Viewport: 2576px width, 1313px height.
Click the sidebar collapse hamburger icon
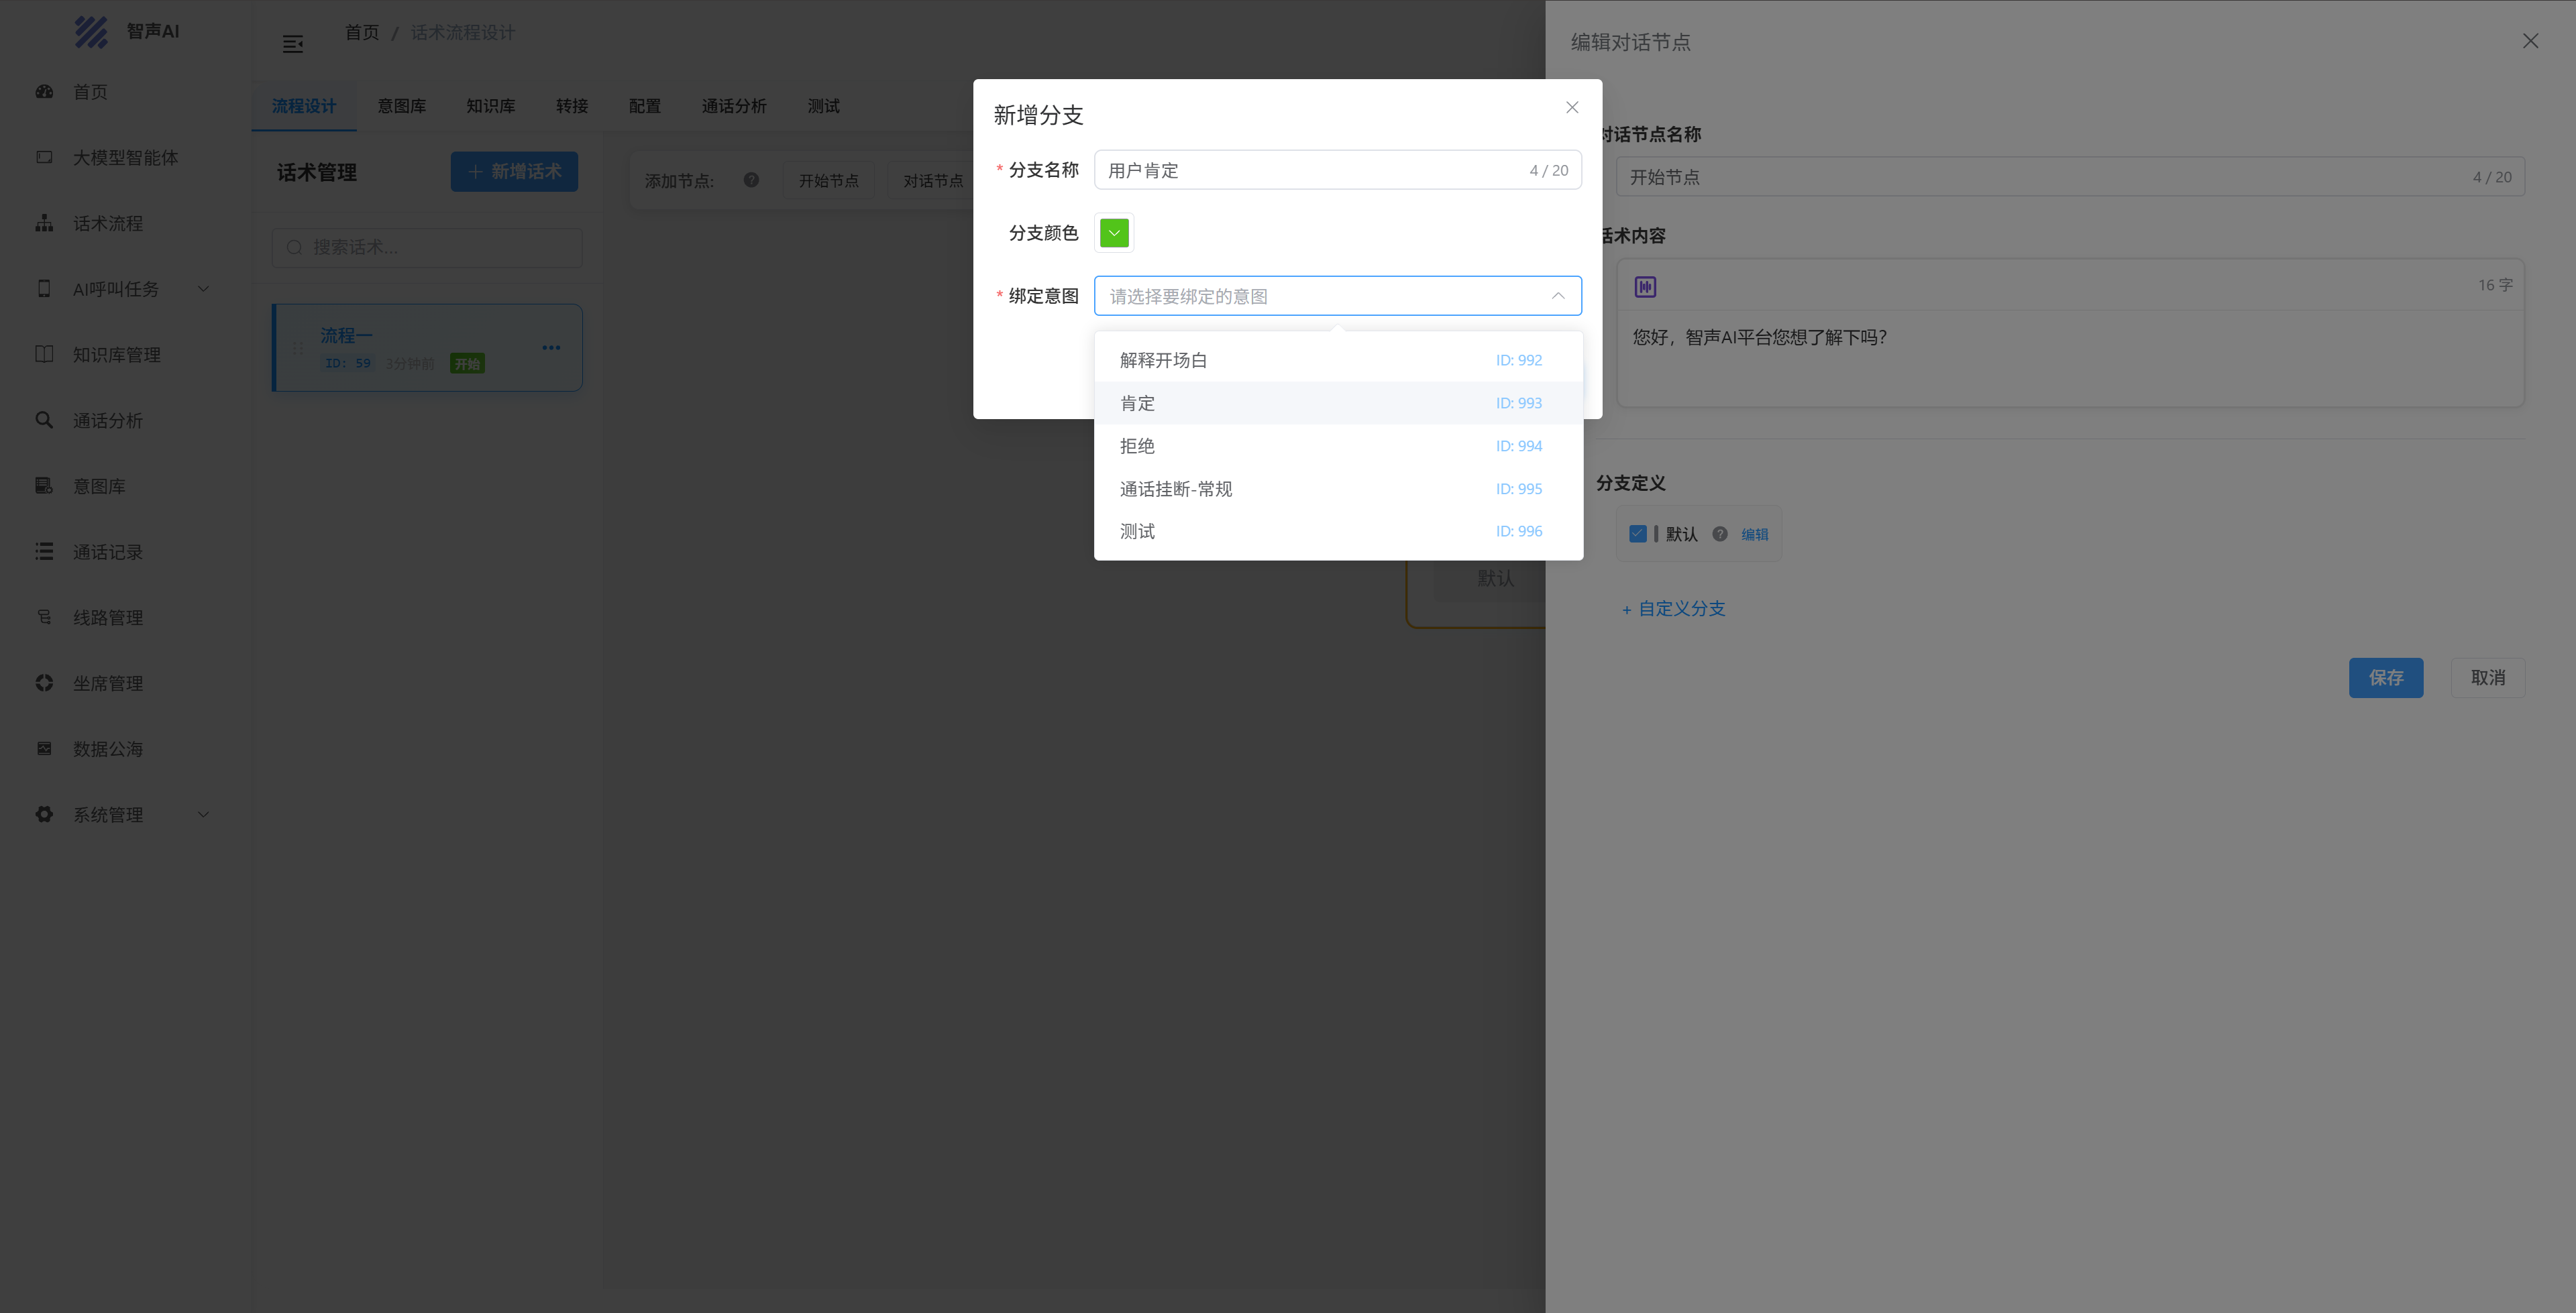(x=293, y=44)
